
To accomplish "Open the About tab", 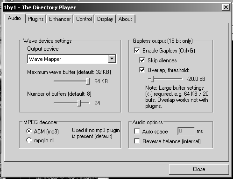I will (x=125, y=19).
